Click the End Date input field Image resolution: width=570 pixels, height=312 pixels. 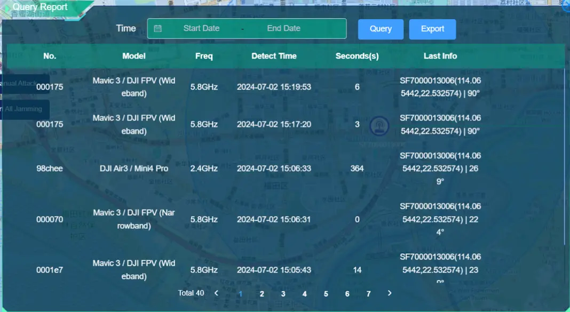click(x=283, y=29)
